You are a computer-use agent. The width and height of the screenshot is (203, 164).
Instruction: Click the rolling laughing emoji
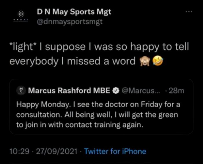[x=159, y=61]
